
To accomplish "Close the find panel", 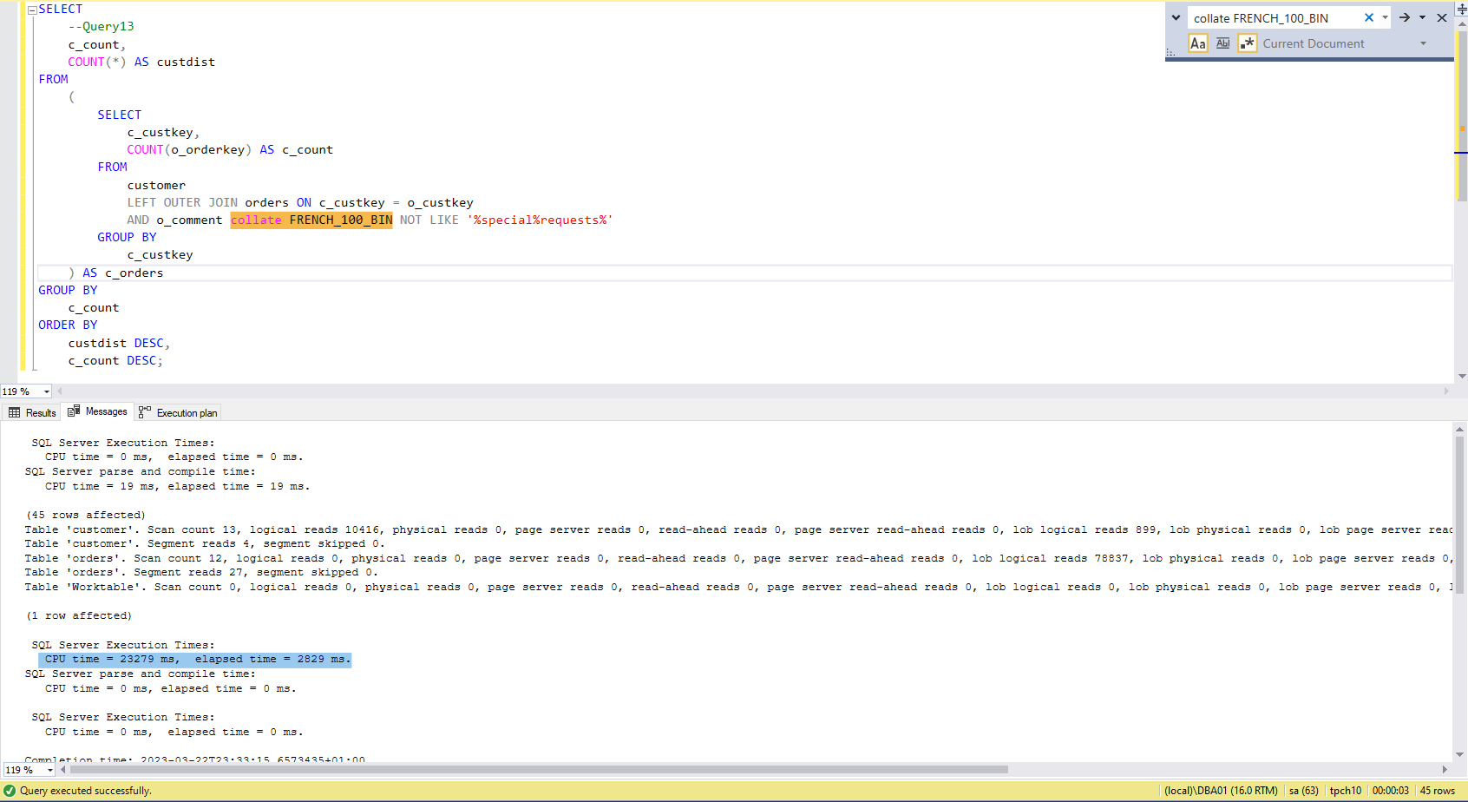I will [1442, 17].
